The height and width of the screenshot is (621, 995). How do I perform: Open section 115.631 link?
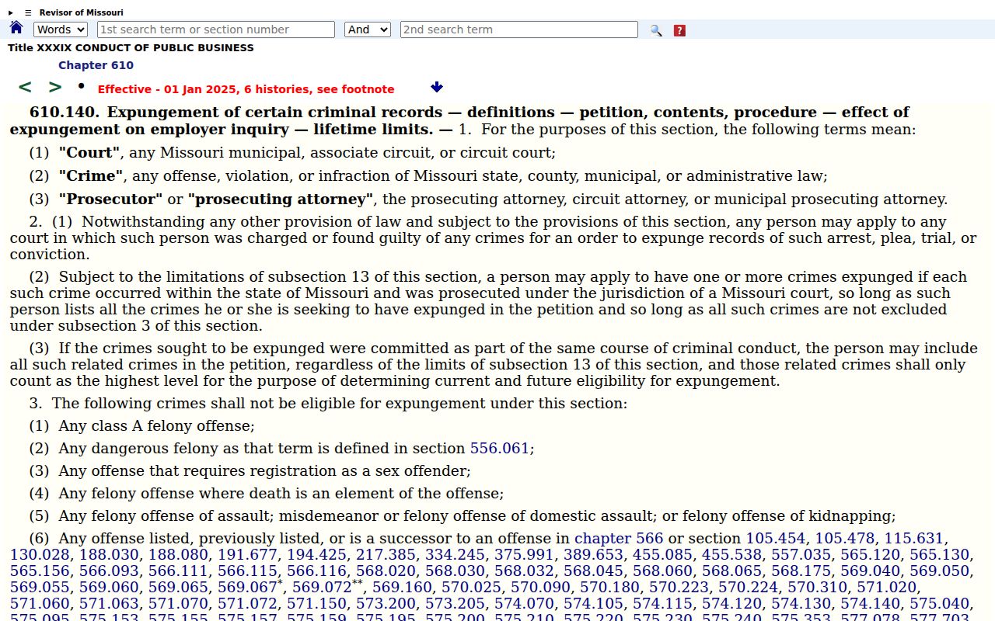coord(914,538)
